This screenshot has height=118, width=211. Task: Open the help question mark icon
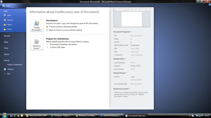(x=210, y=4)
